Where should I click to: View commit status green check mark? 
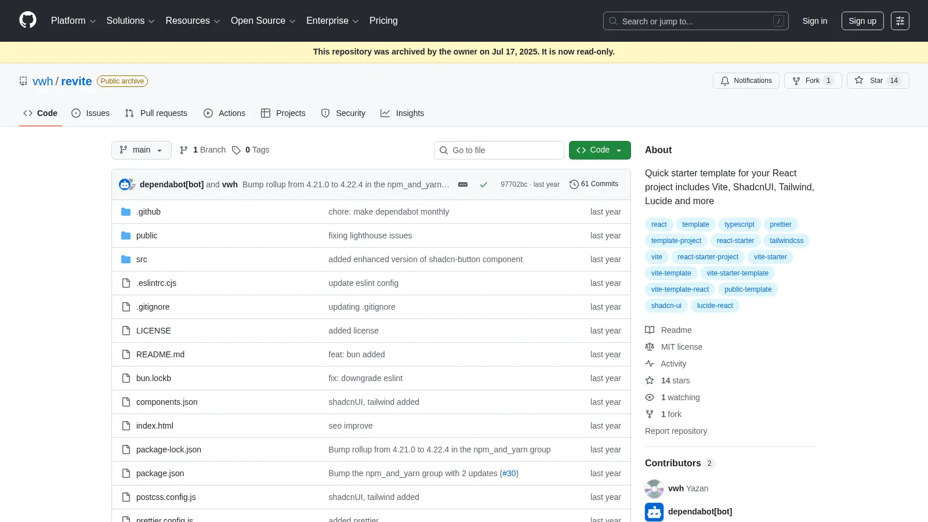click(483, 184)
